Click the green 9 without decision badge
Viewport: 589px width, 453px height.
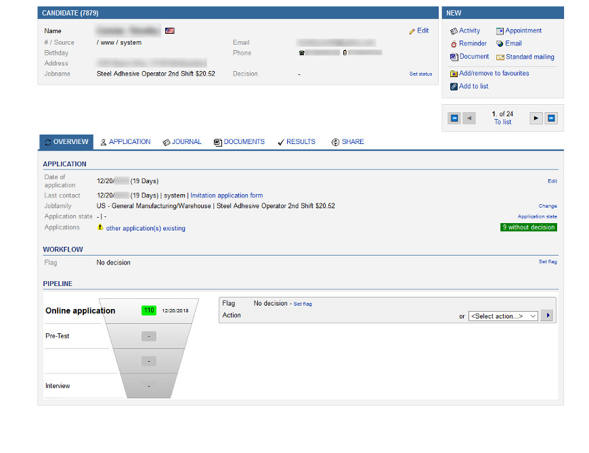pos(529,228)
